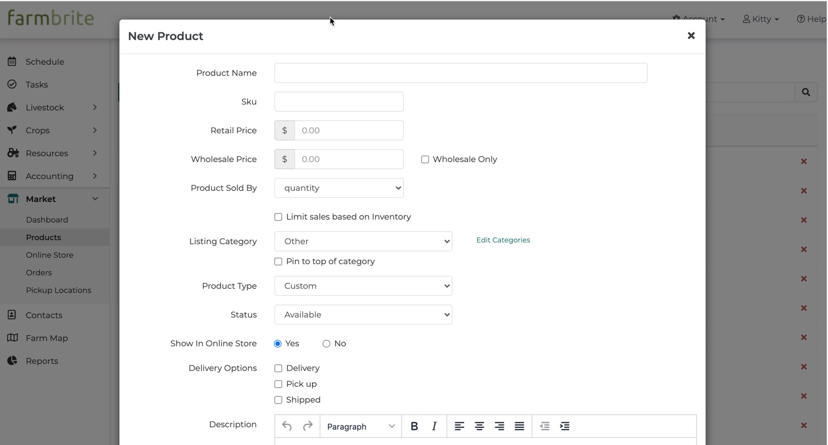Select No for Show In Online Store

(x=326, y=344)
